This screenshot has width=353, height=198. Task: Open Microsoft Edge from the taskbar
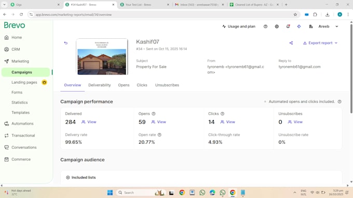[212, 193]
